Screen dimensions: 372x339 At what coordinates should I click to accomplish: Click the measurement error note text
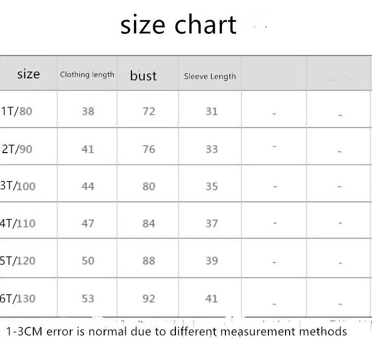coord(176,331)
